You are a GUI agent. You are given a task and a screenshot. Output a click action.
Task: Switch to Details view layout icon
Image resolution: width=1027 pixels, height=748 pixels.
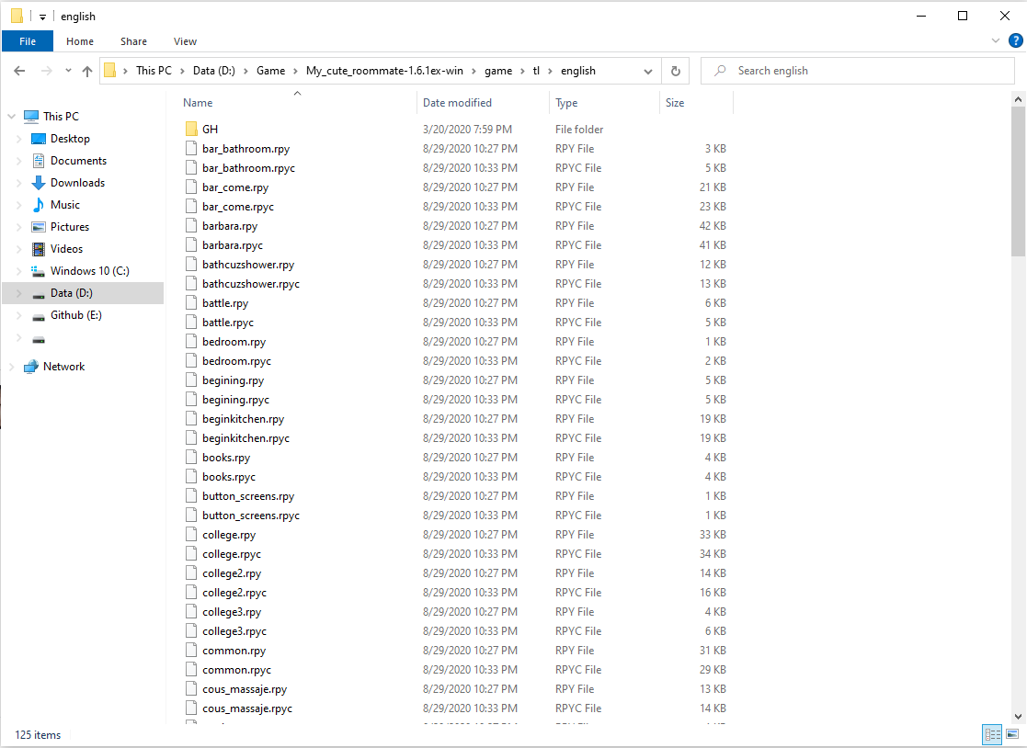pos(992,734)
